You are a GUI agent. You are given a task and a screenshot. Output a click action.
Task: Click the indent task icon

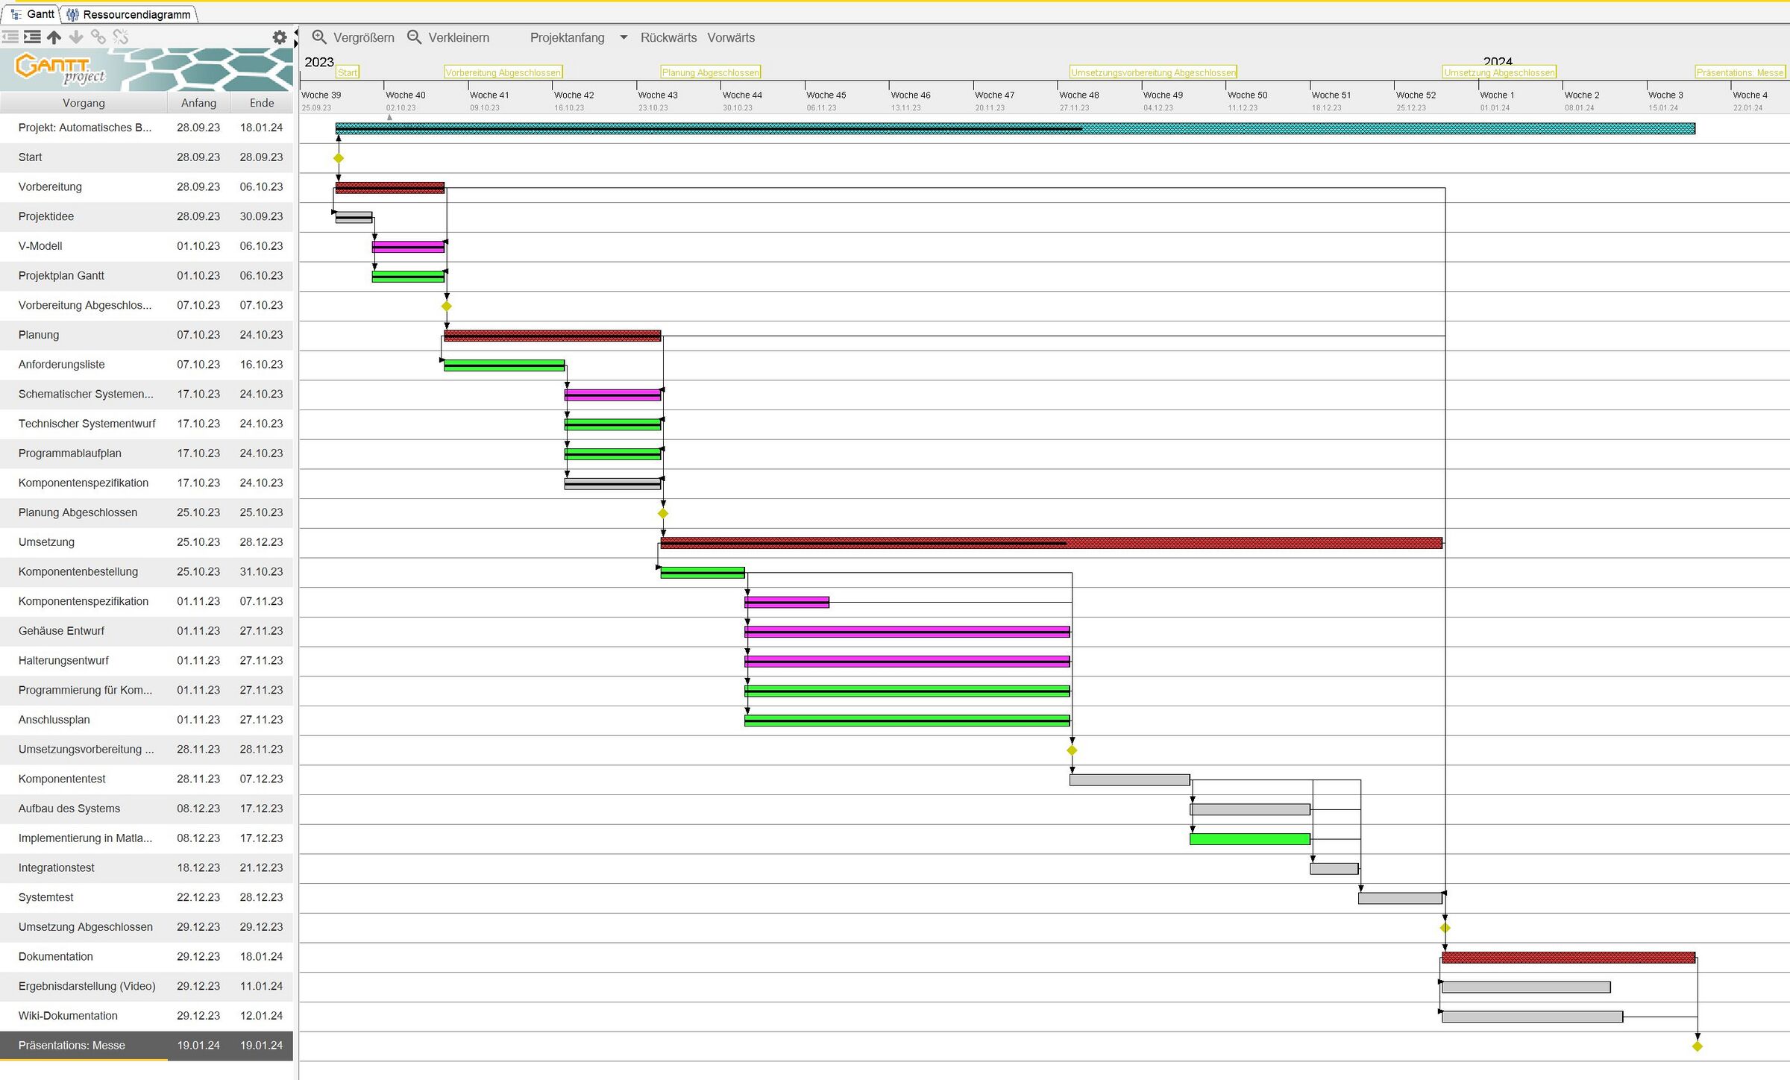tap(32, 37)
